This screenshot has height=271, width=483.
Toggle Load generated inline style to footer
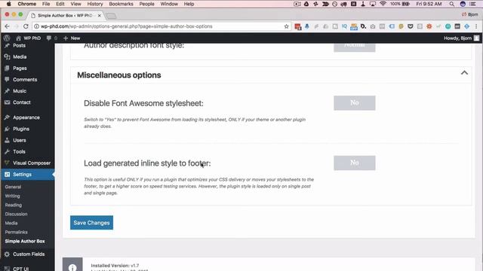[x=354, y=163]
